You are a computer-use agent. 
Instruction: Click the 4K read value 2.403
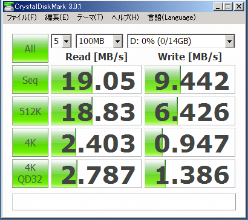coord(96,142)
